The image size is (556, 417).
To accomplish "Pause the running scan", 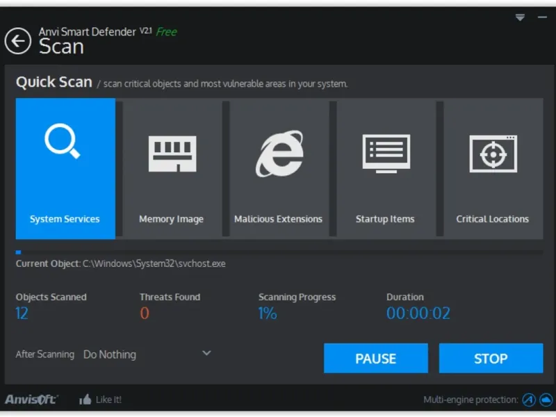I will point(376,358).
